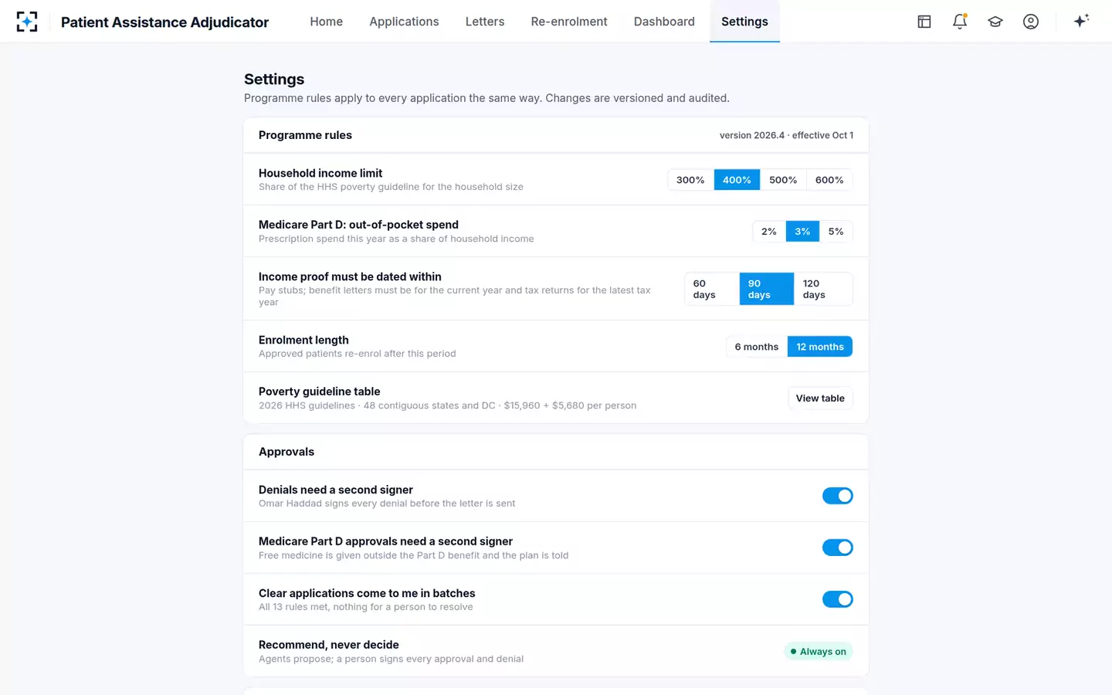
Task: Click the graduation cap learning icon
Action: [x=995, y=22]
